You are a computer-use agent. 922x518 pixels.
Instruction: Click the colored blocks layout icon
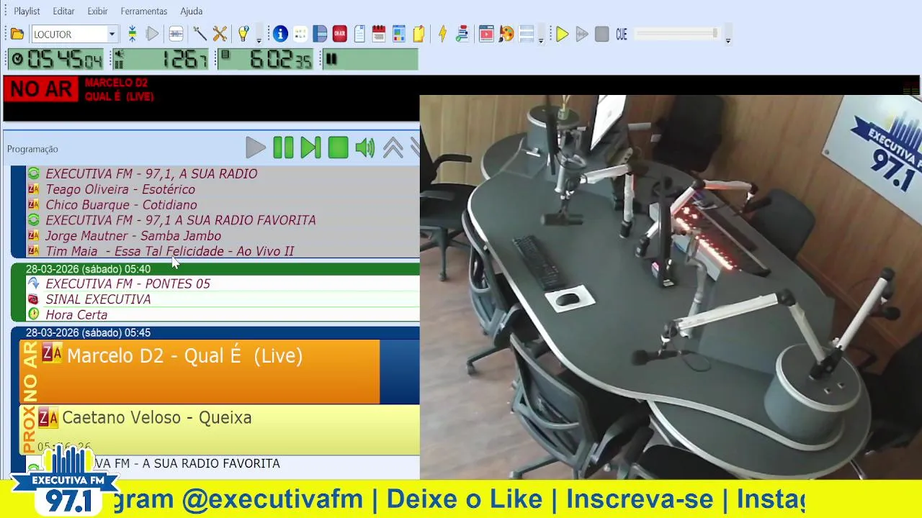click(x=399, y=34)
